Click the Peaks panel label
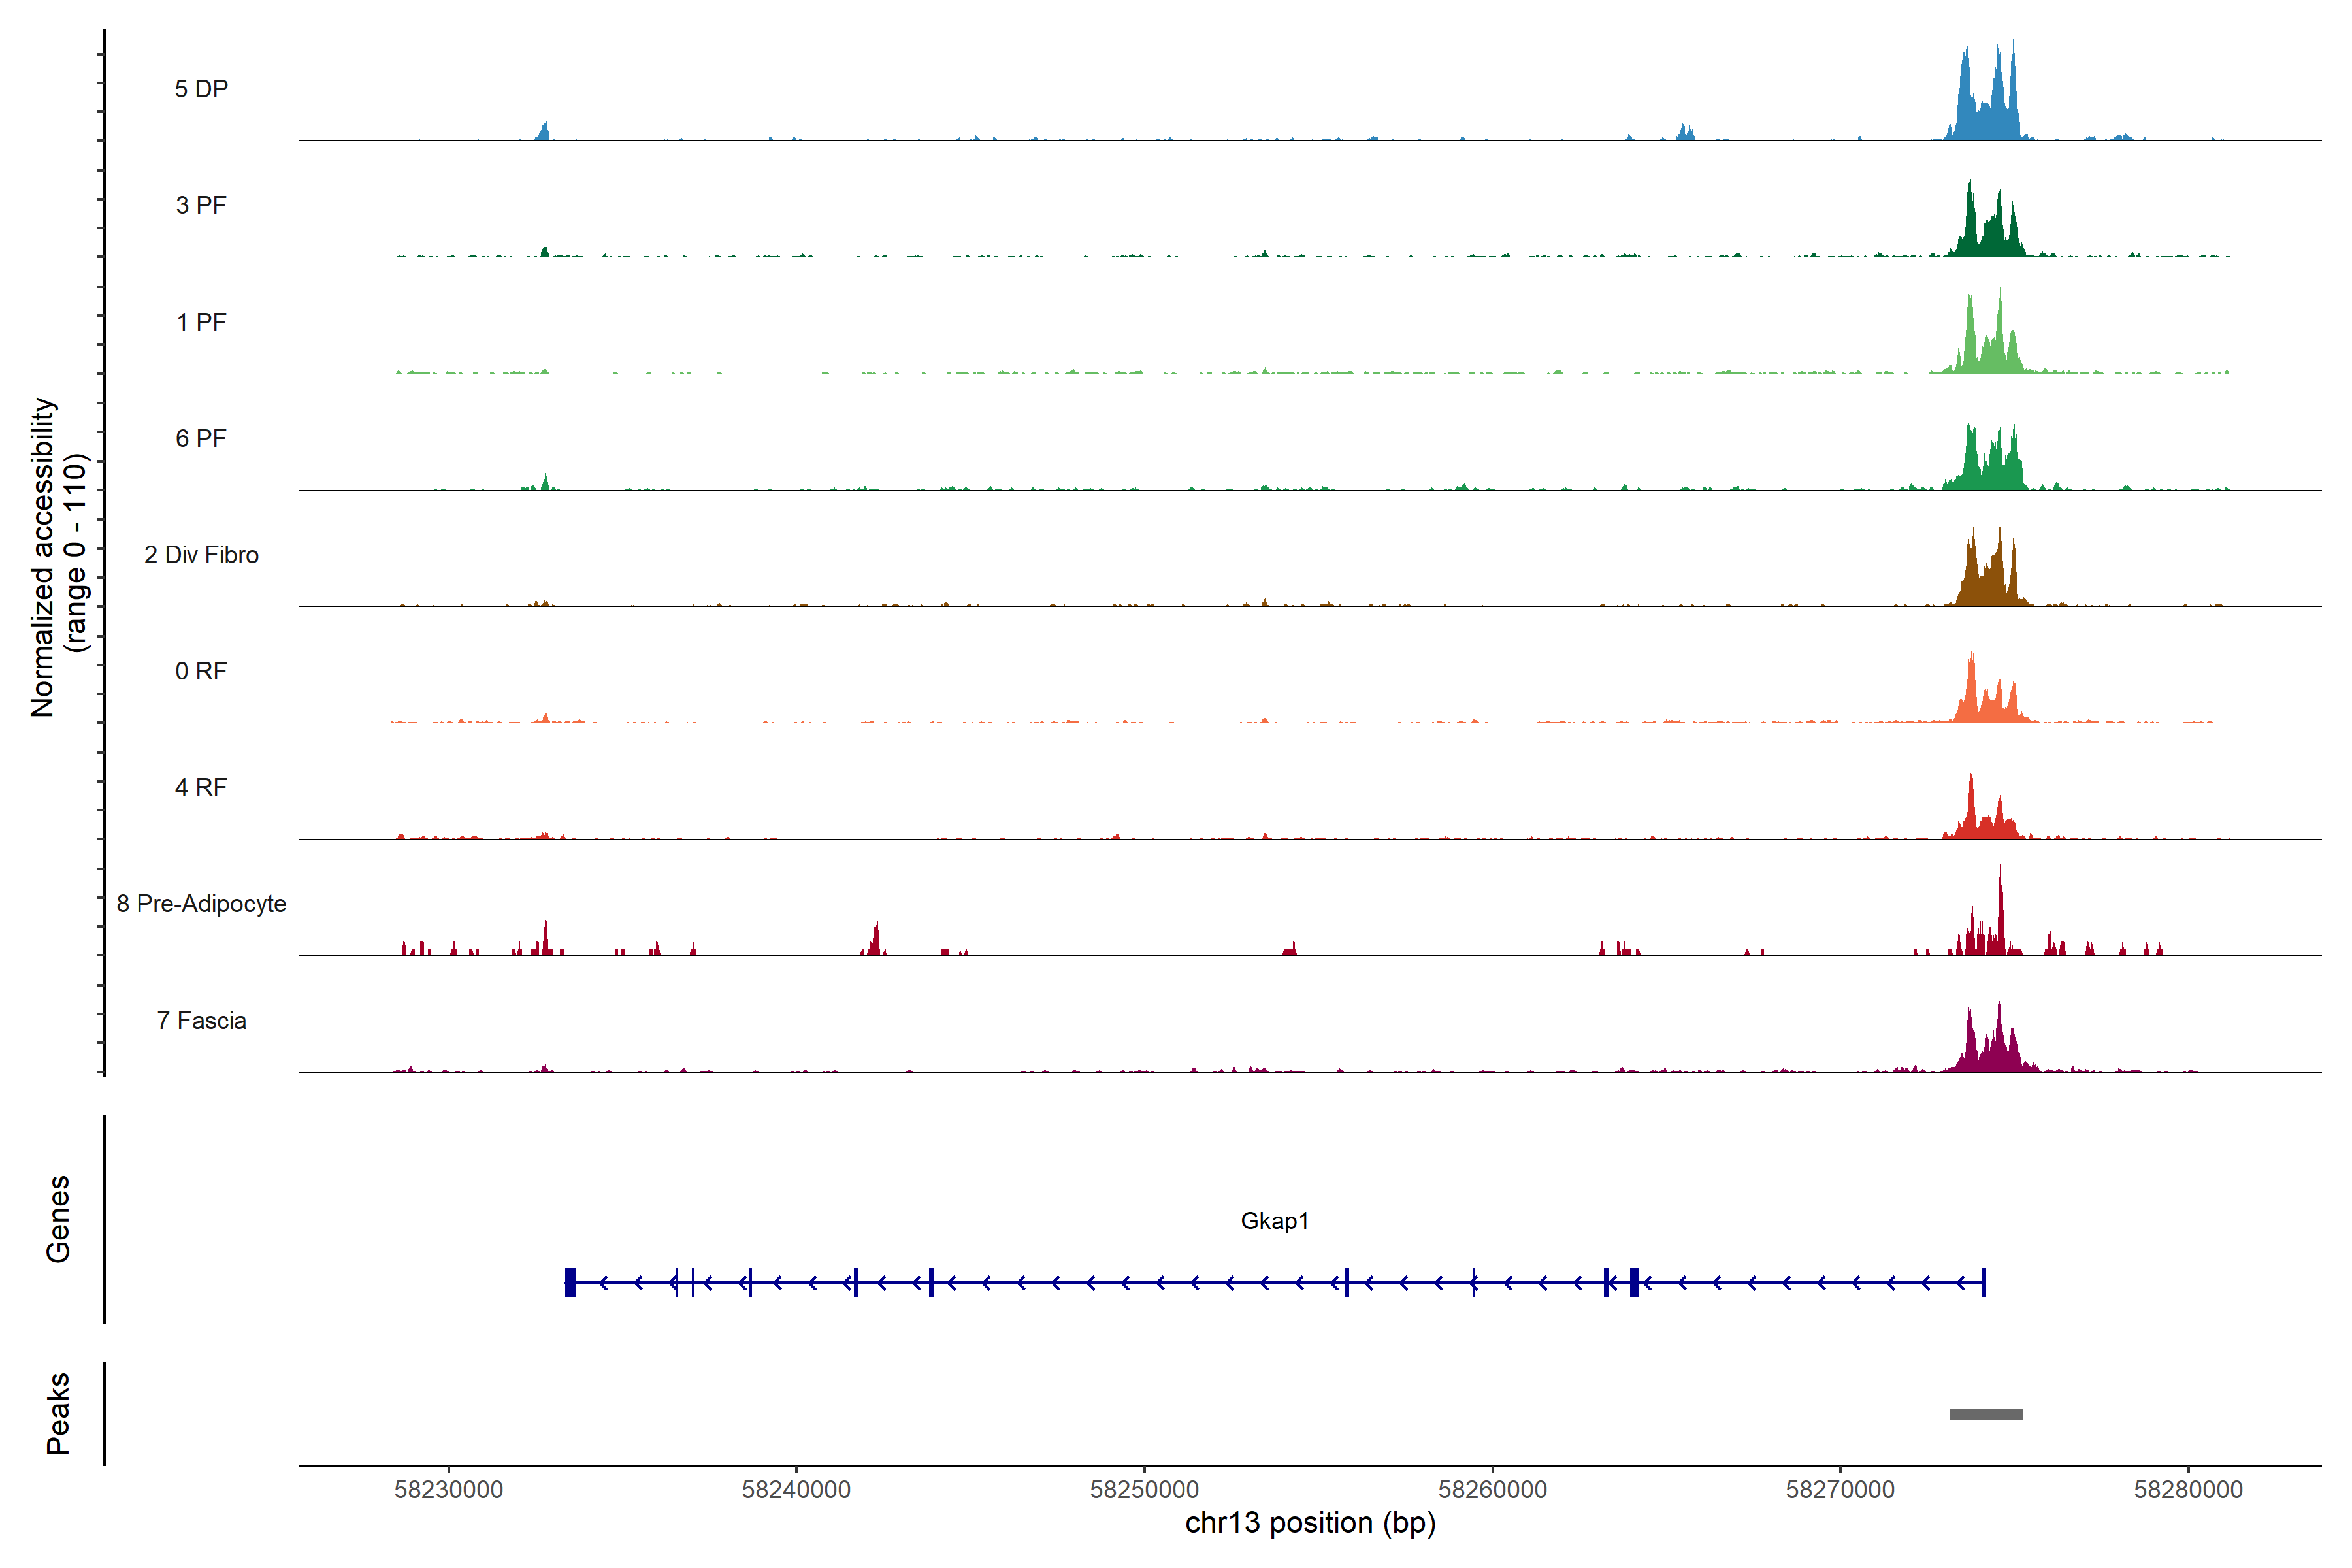Viewport: 2352px width, 1568px height. pos(58,1413)
